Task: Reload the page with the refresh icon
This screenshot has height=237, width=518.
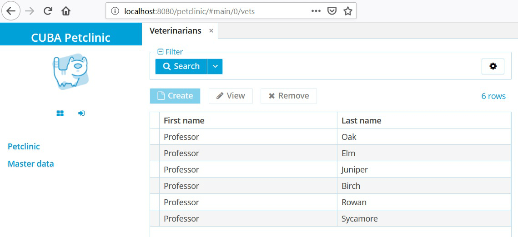Action: coord(48,11)
